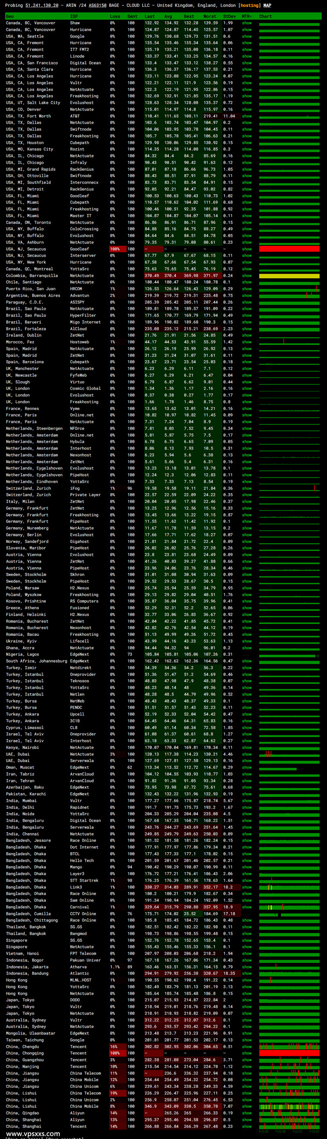Click show in the Ireland, Dublin row

(247, 335)
